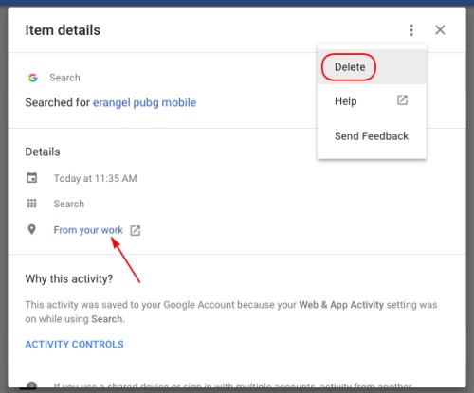
Task: Click the calendar date icon
Action: point(31,178)
